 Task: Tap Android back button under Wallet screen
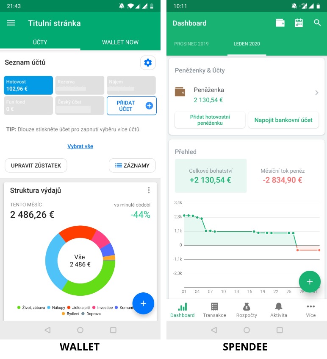click(x=47, y=330)
